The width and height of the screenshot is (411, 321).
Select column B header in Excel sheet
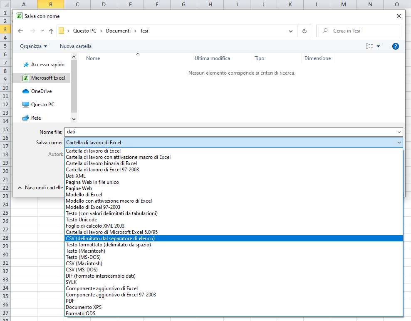point(51,4)
